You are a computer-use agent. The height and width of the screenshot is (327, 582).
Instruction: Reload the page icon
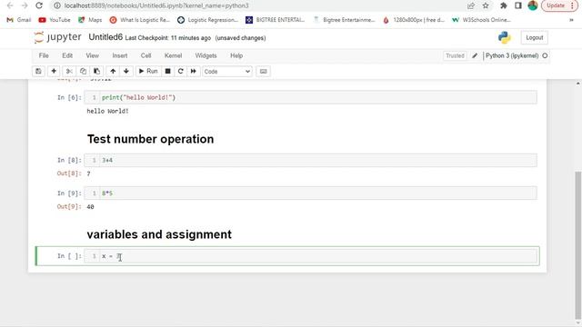[x=39, y=5]
